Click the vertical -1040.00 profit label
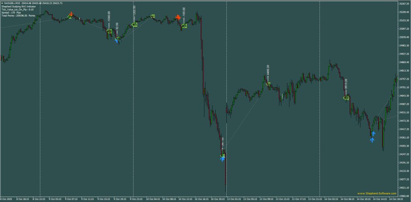Image resolution: width=411 pixels, height=202 pixels. pyautogui.click(x=109, y=20)
